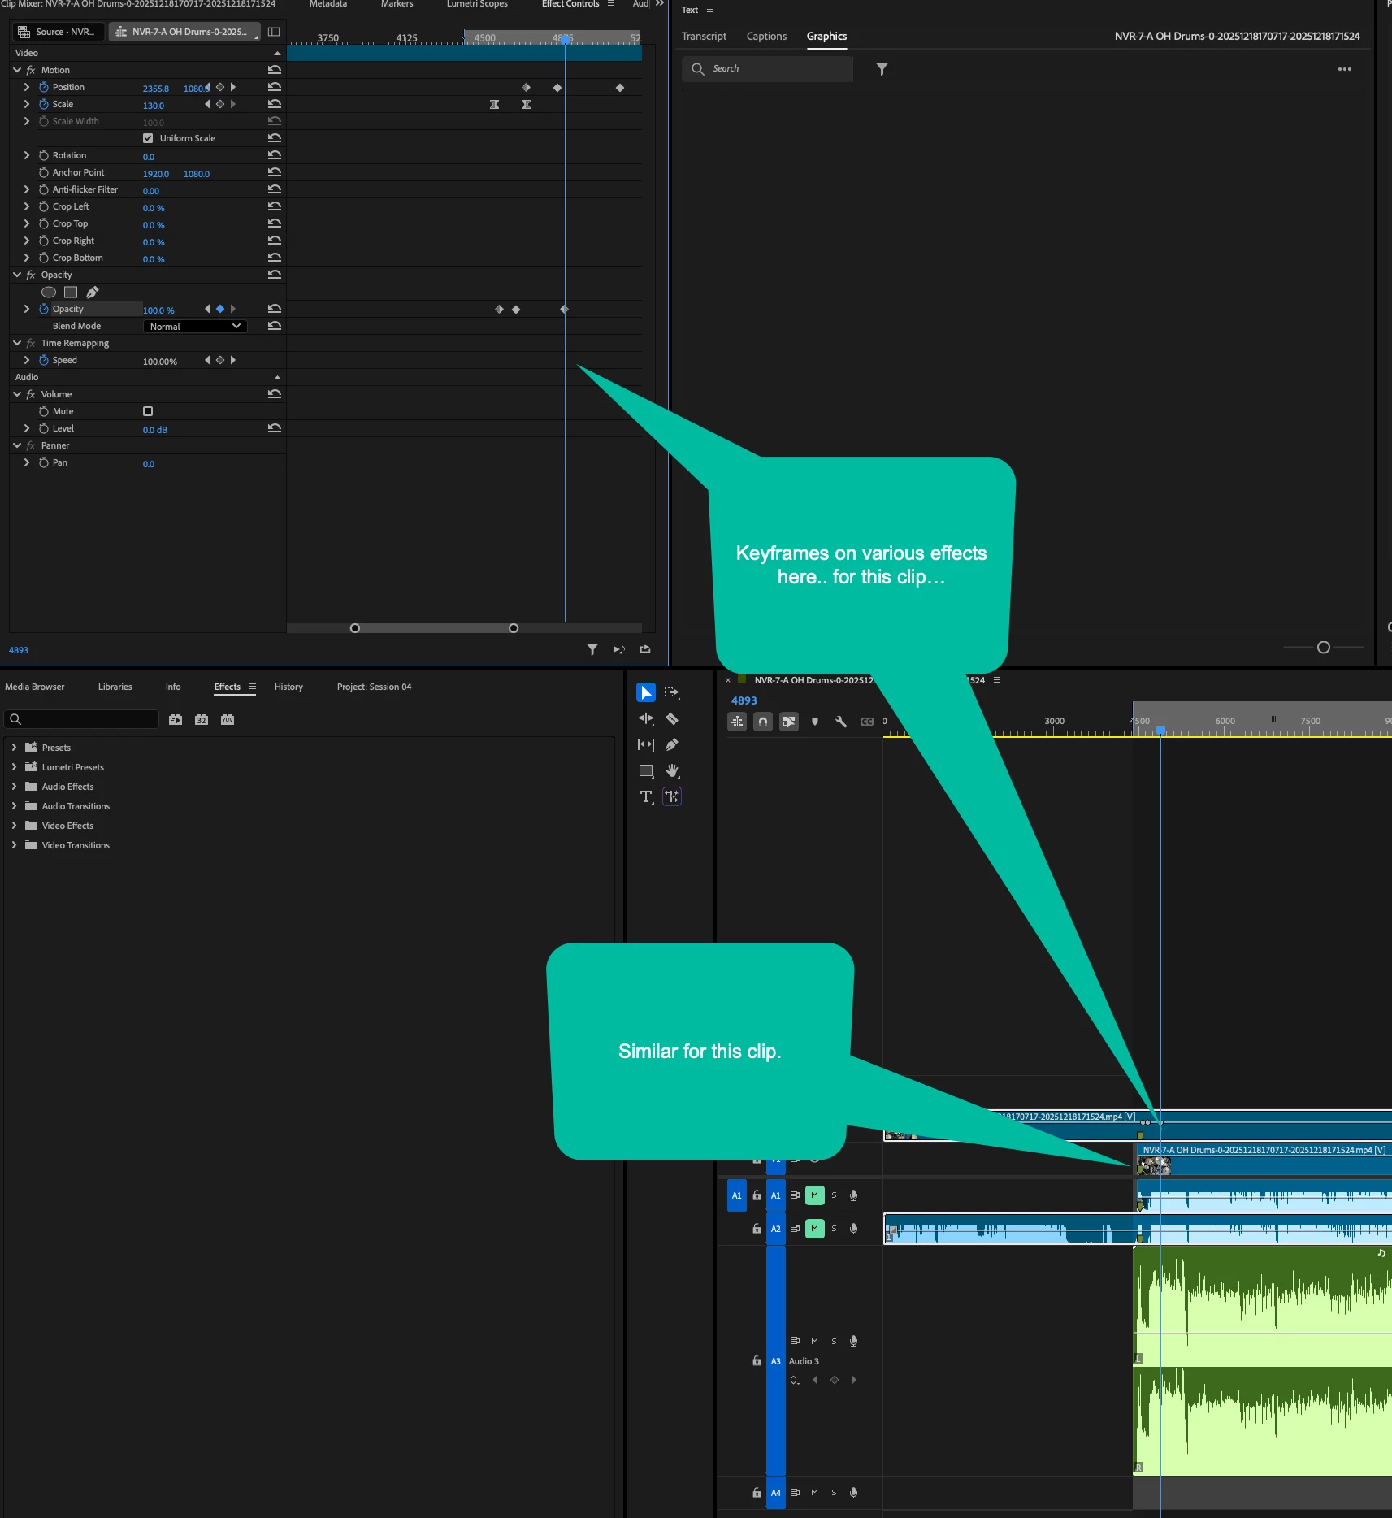Click Export Frame icon in Effect Controls
Viewport: 1392px width, 1518px height.
645,649
